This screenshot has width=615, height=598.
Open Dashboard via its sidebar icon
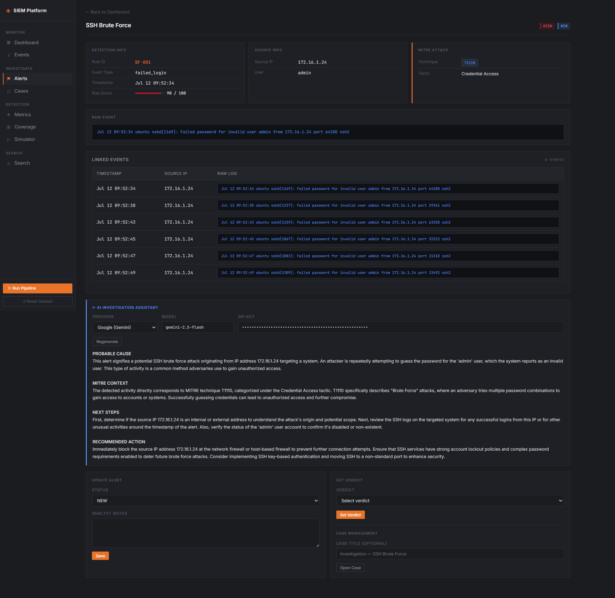tap(9, 43)
